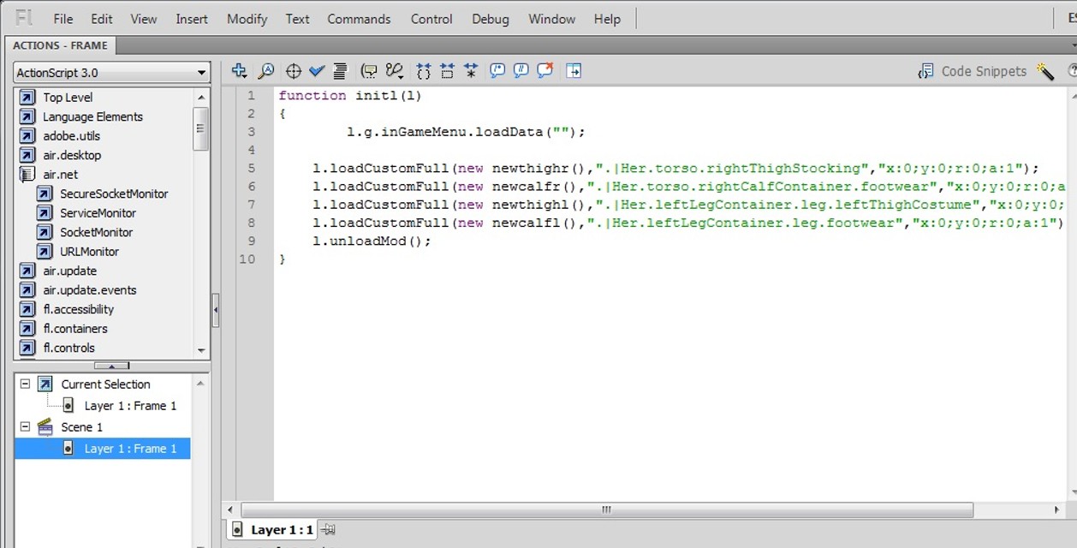
Task: Click the Check syntax checkmark icon
Action: point(317,71)
